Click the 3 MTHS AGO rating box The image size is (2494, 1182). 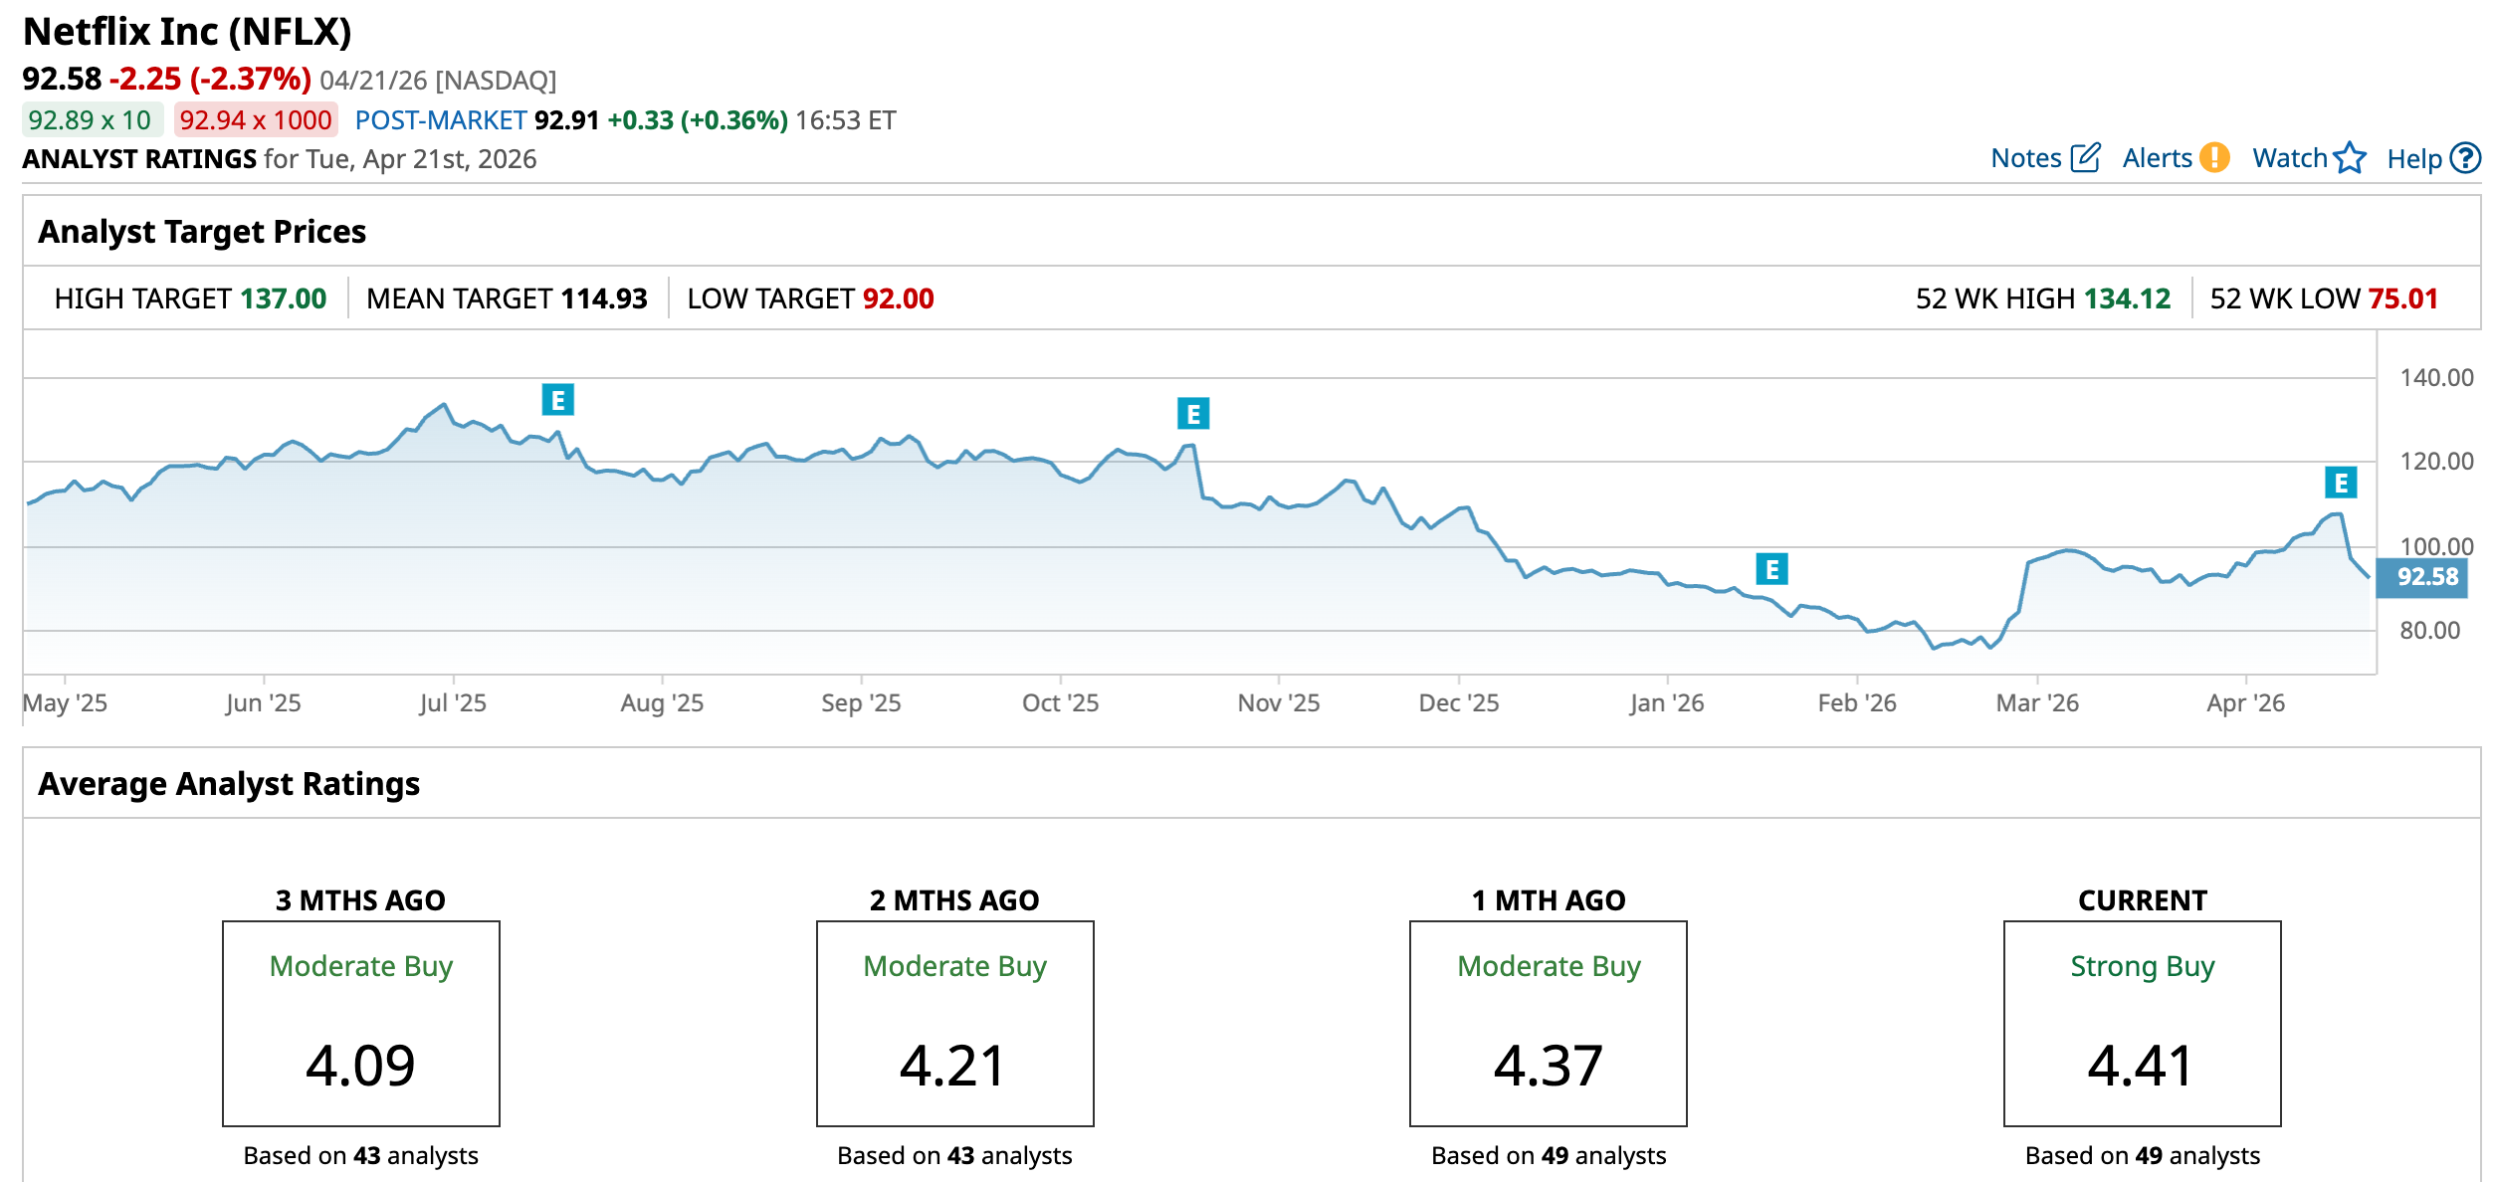360,1023
